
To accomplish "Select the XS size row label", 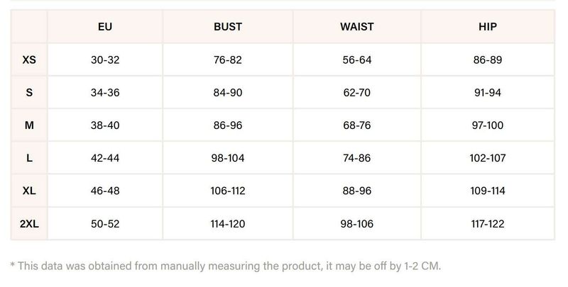I will 29,60.
